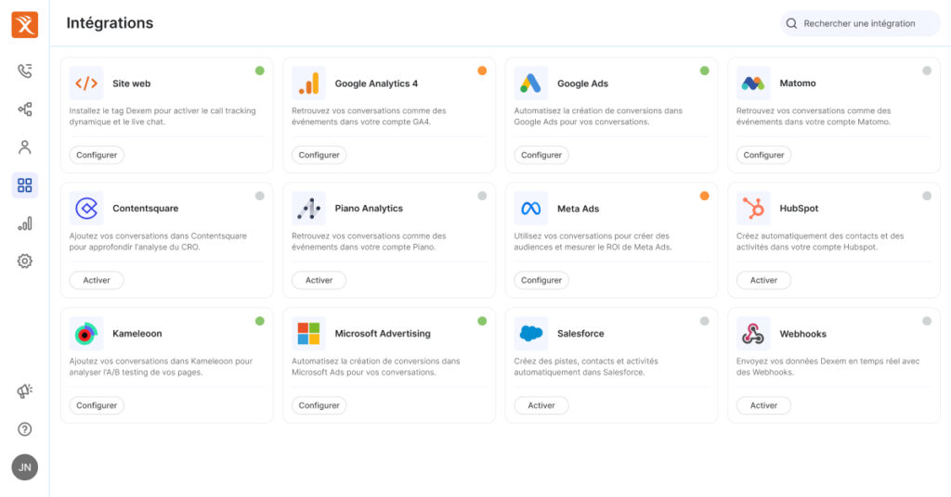Activate the Webhooks integration
951x497 pixels.
click(763, 405)
